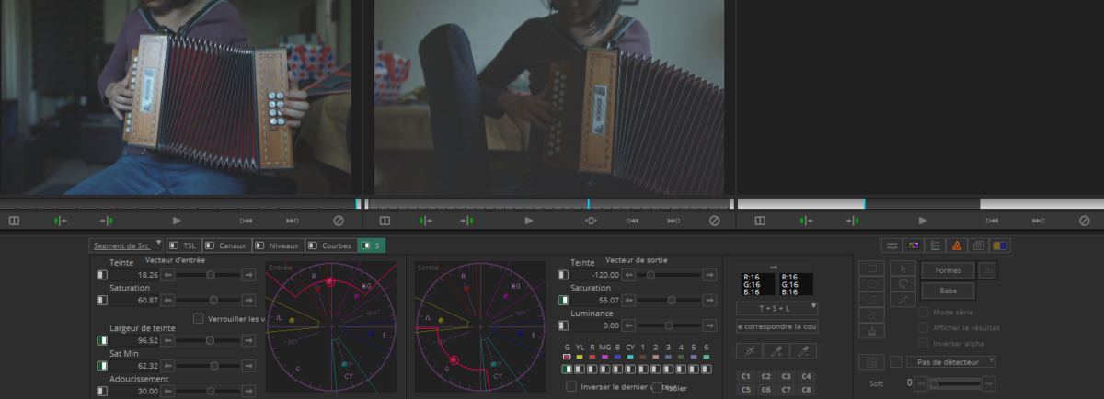Toggle enable button for Largeur de teinte
The image size is (1104, 399).
click(102, 340)
